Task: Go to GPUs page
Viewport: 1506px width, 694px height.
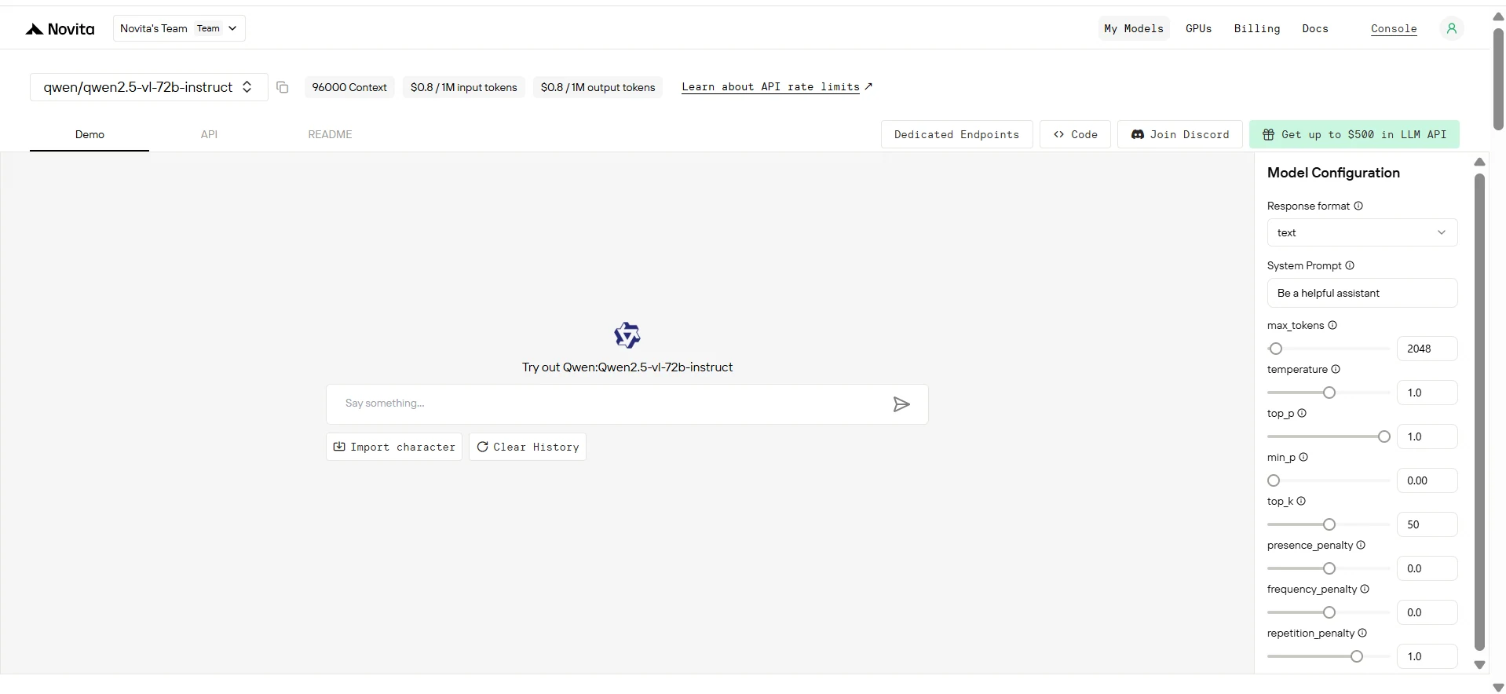Action: pos(1198,28)
